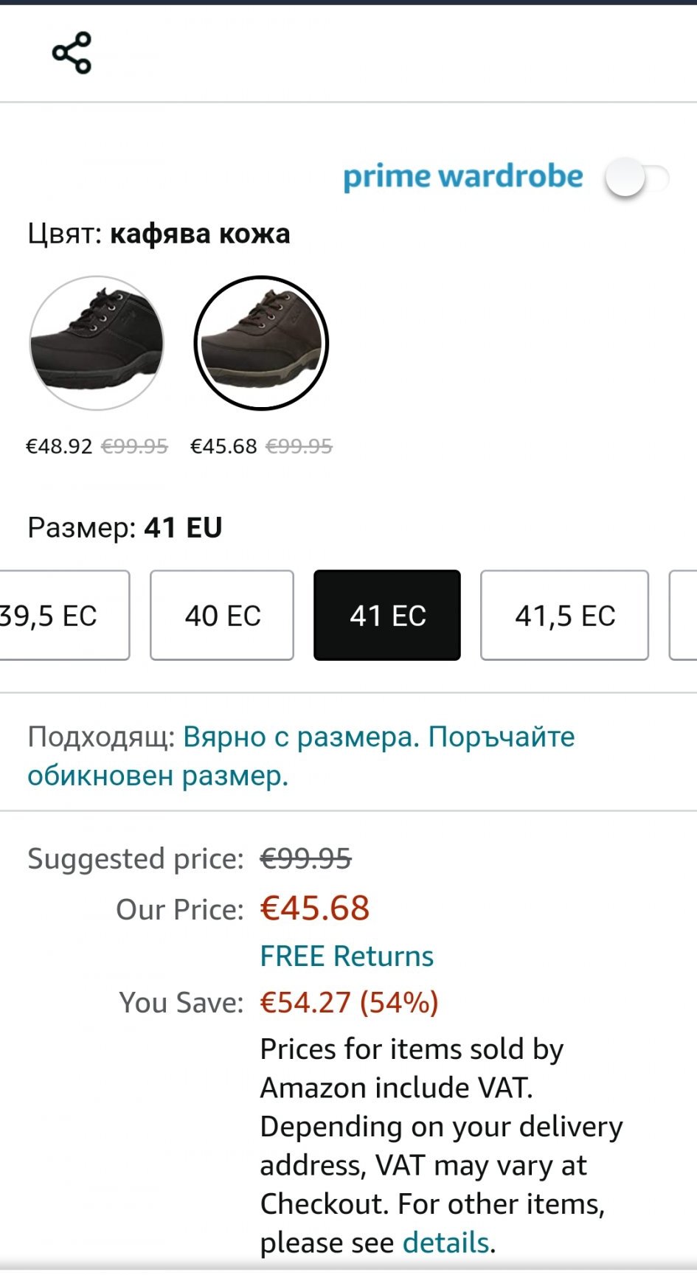The image size is (697, 1275).
Task: Select the cut-off size after 41,5 EC
Action: pyautogui.click(x=684, y=615)
